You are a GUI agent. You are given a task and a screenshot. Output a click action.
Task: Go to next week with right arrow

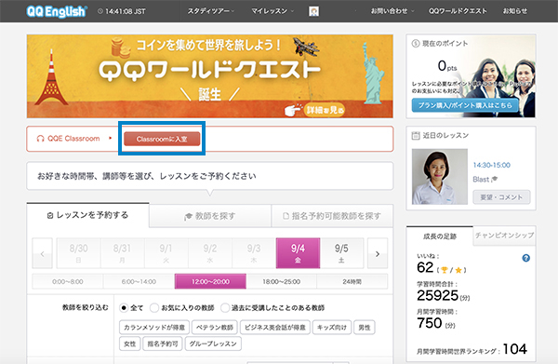(378, 253)
